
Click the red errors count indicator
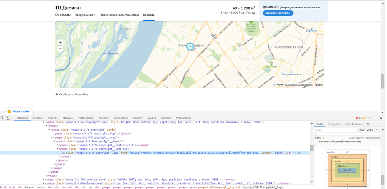click(x=359, y=118)
